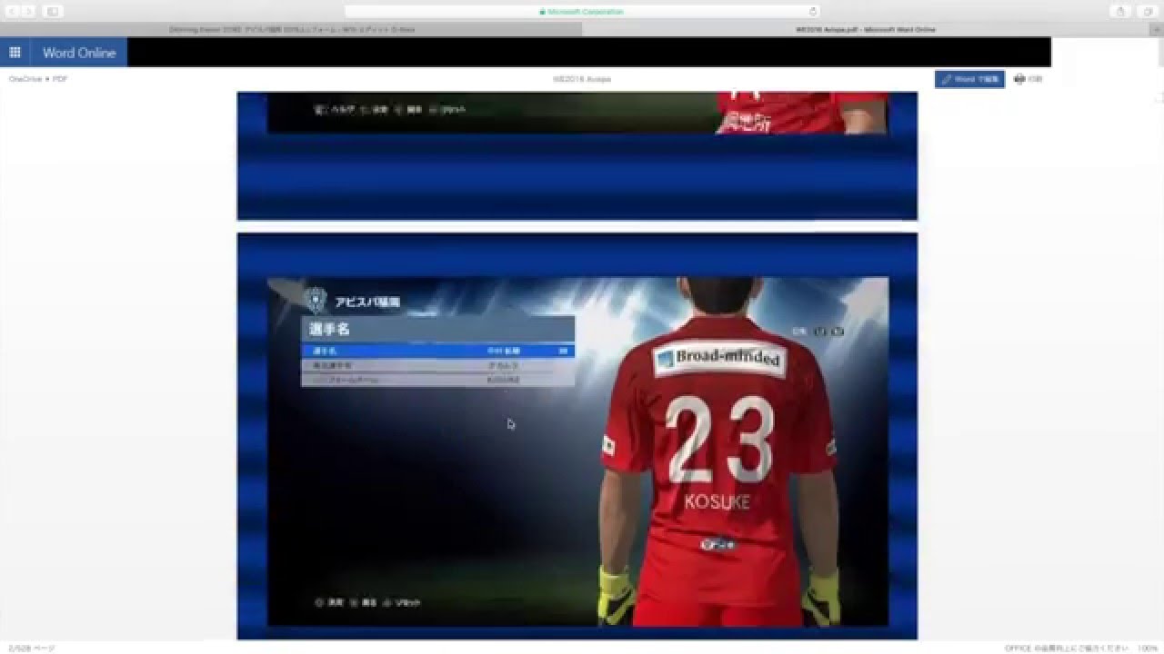The width and height of the screenshot is (1164, 654).
Task: Click the page count in status bar
Action: click(32, 649)
